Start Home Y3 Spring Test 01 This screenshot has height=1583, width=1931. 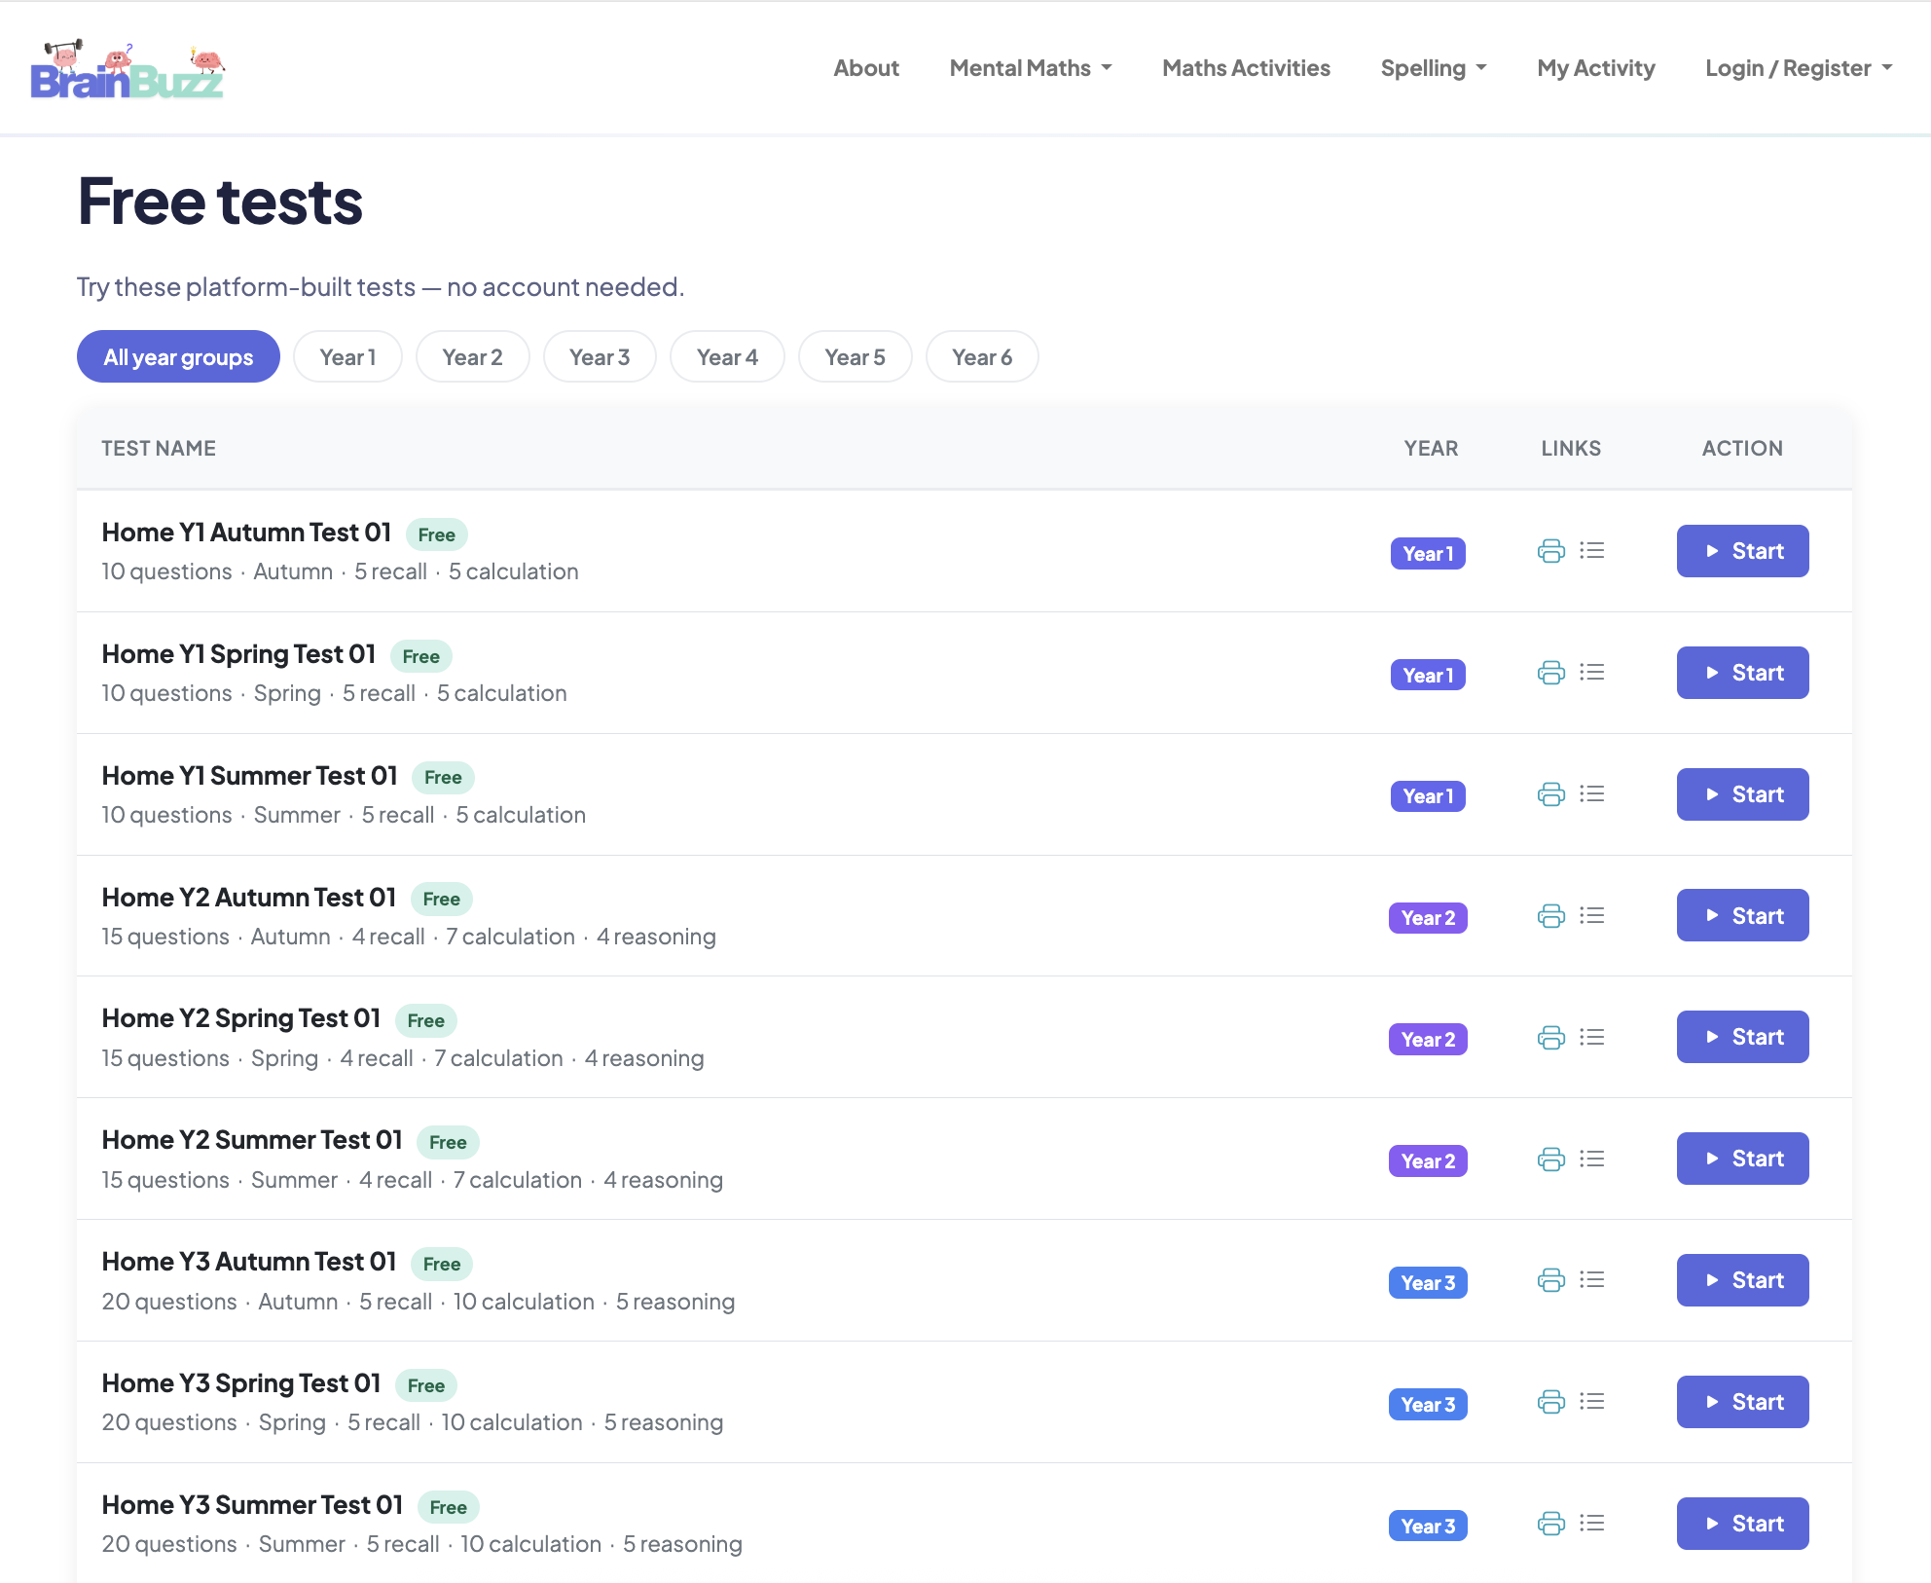click(x=1742, y=1402)
